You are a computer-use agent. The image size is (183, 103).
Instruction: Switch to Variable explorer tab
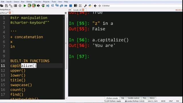[134, 98]
